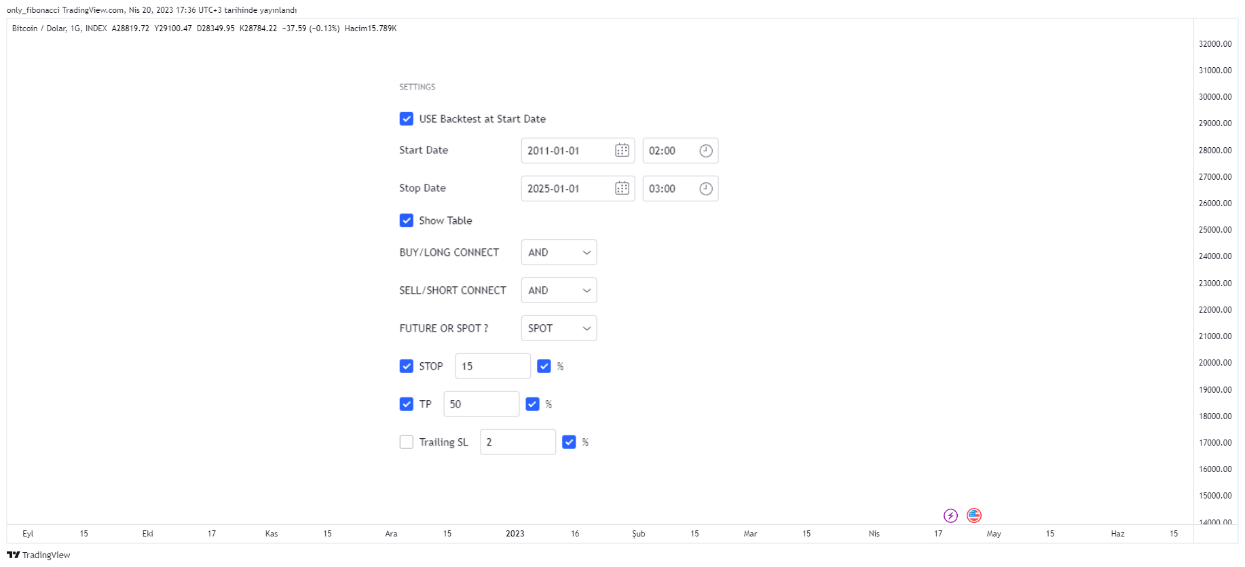Viewport: 1245px width, 567px height.
Task: Click the Eyl label on time axis
Action: [28, 534]
